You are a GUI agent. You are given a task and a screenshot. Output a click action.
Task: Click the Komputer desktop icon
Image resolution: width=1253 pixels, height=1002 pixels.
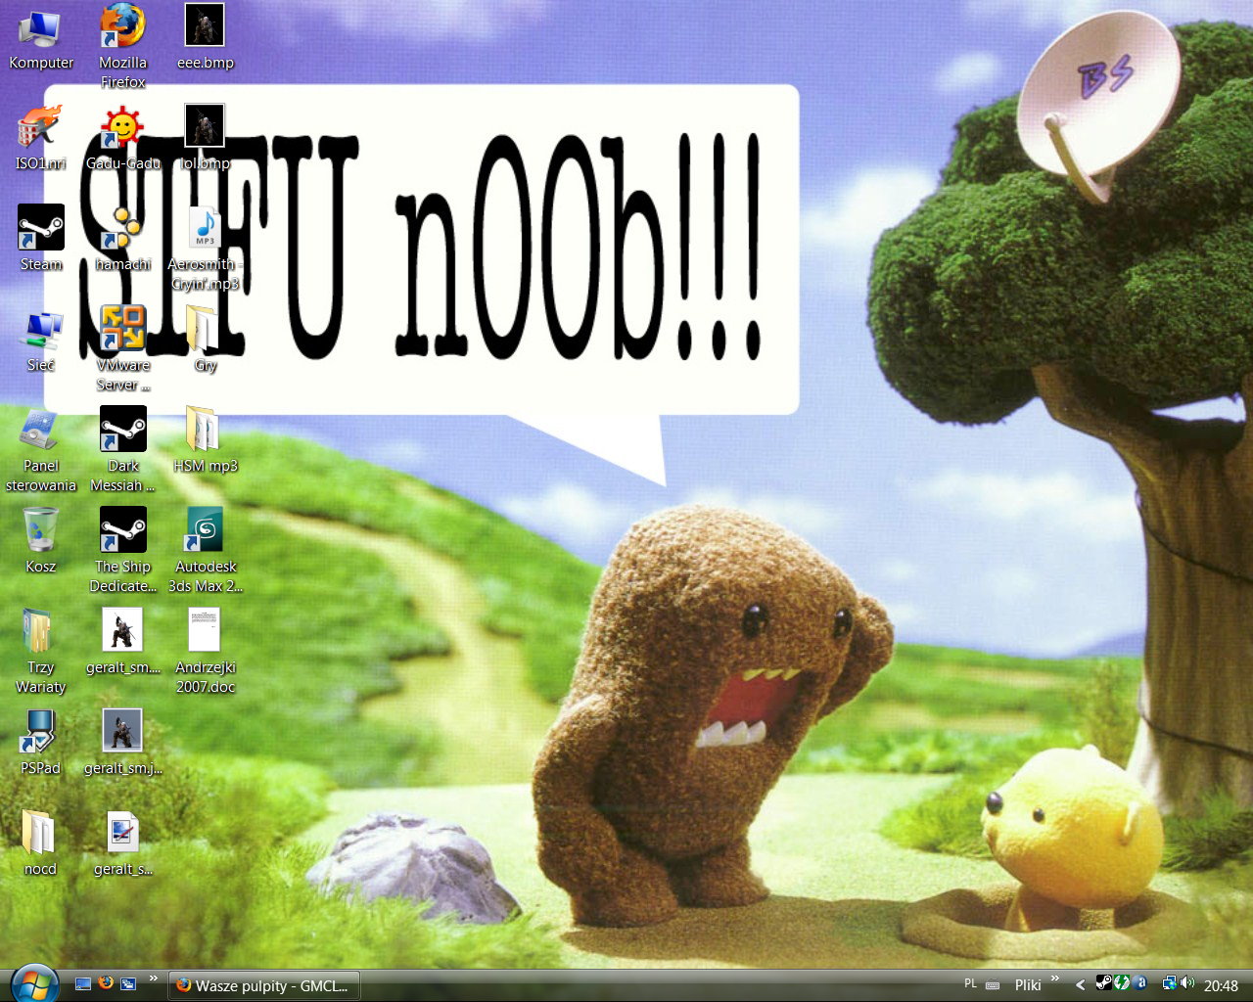tap(41, 27)
